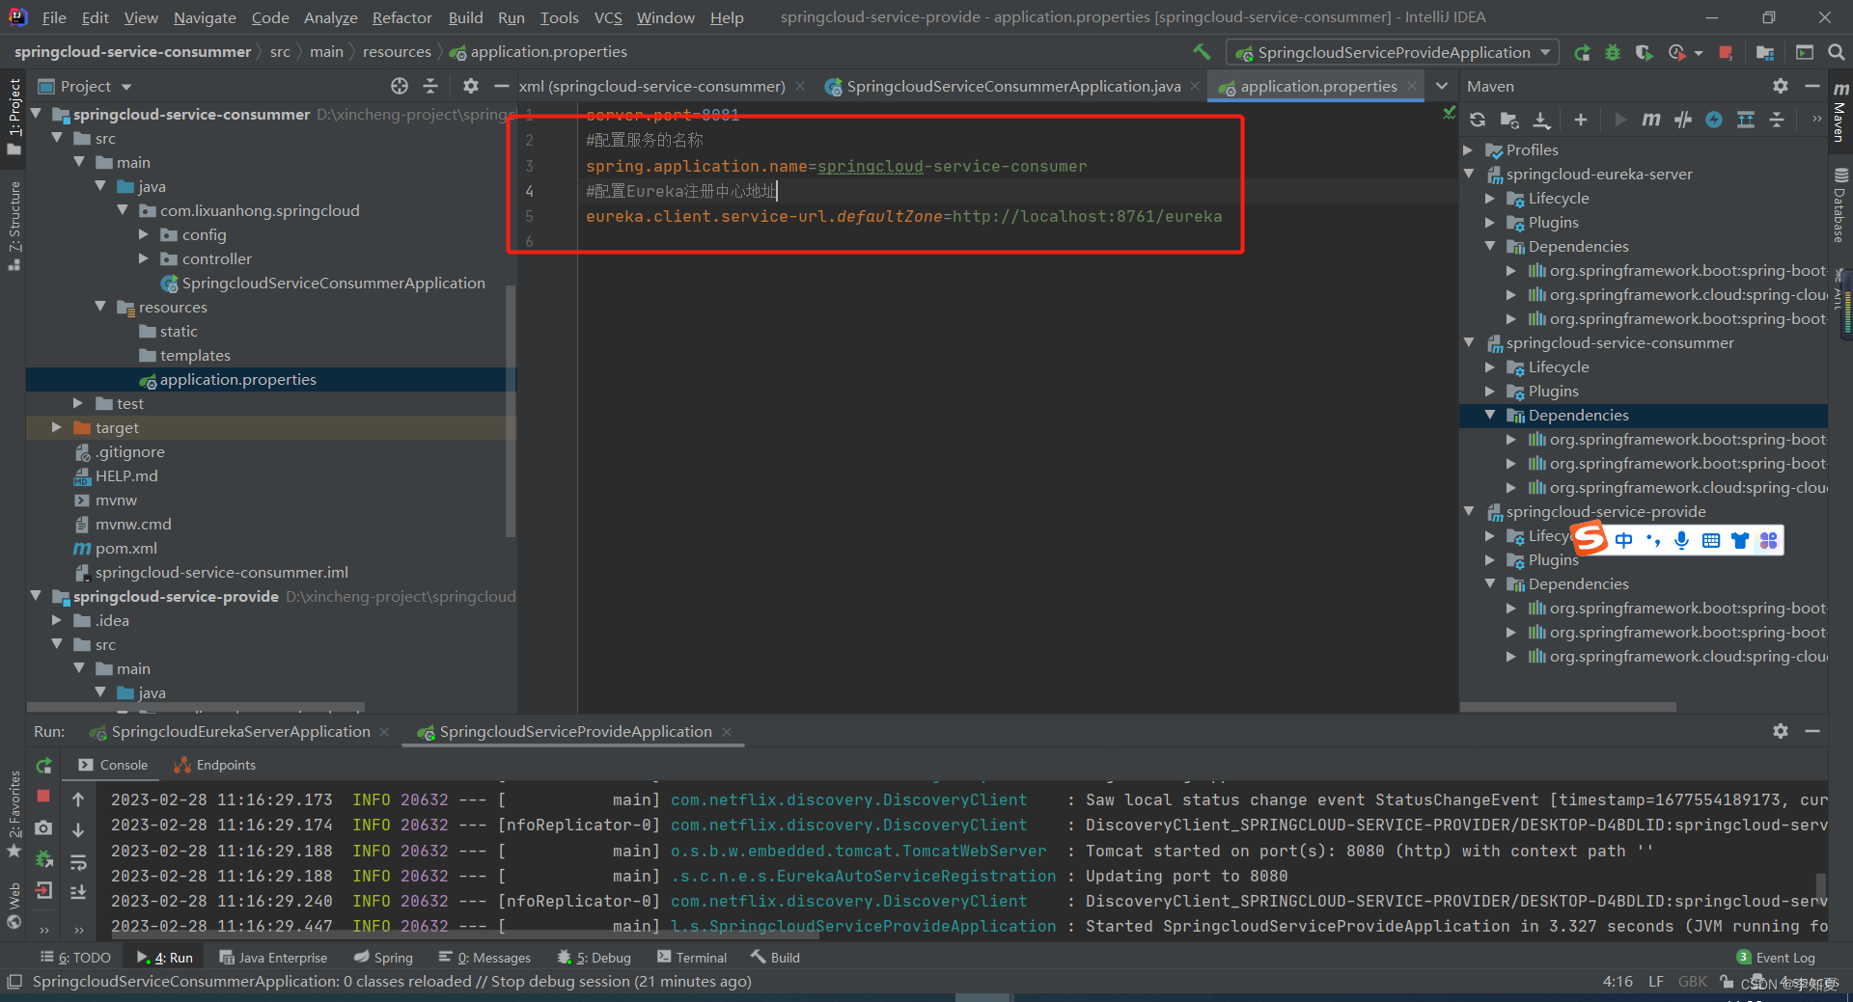Expand Maven Profiles node

1468,149
